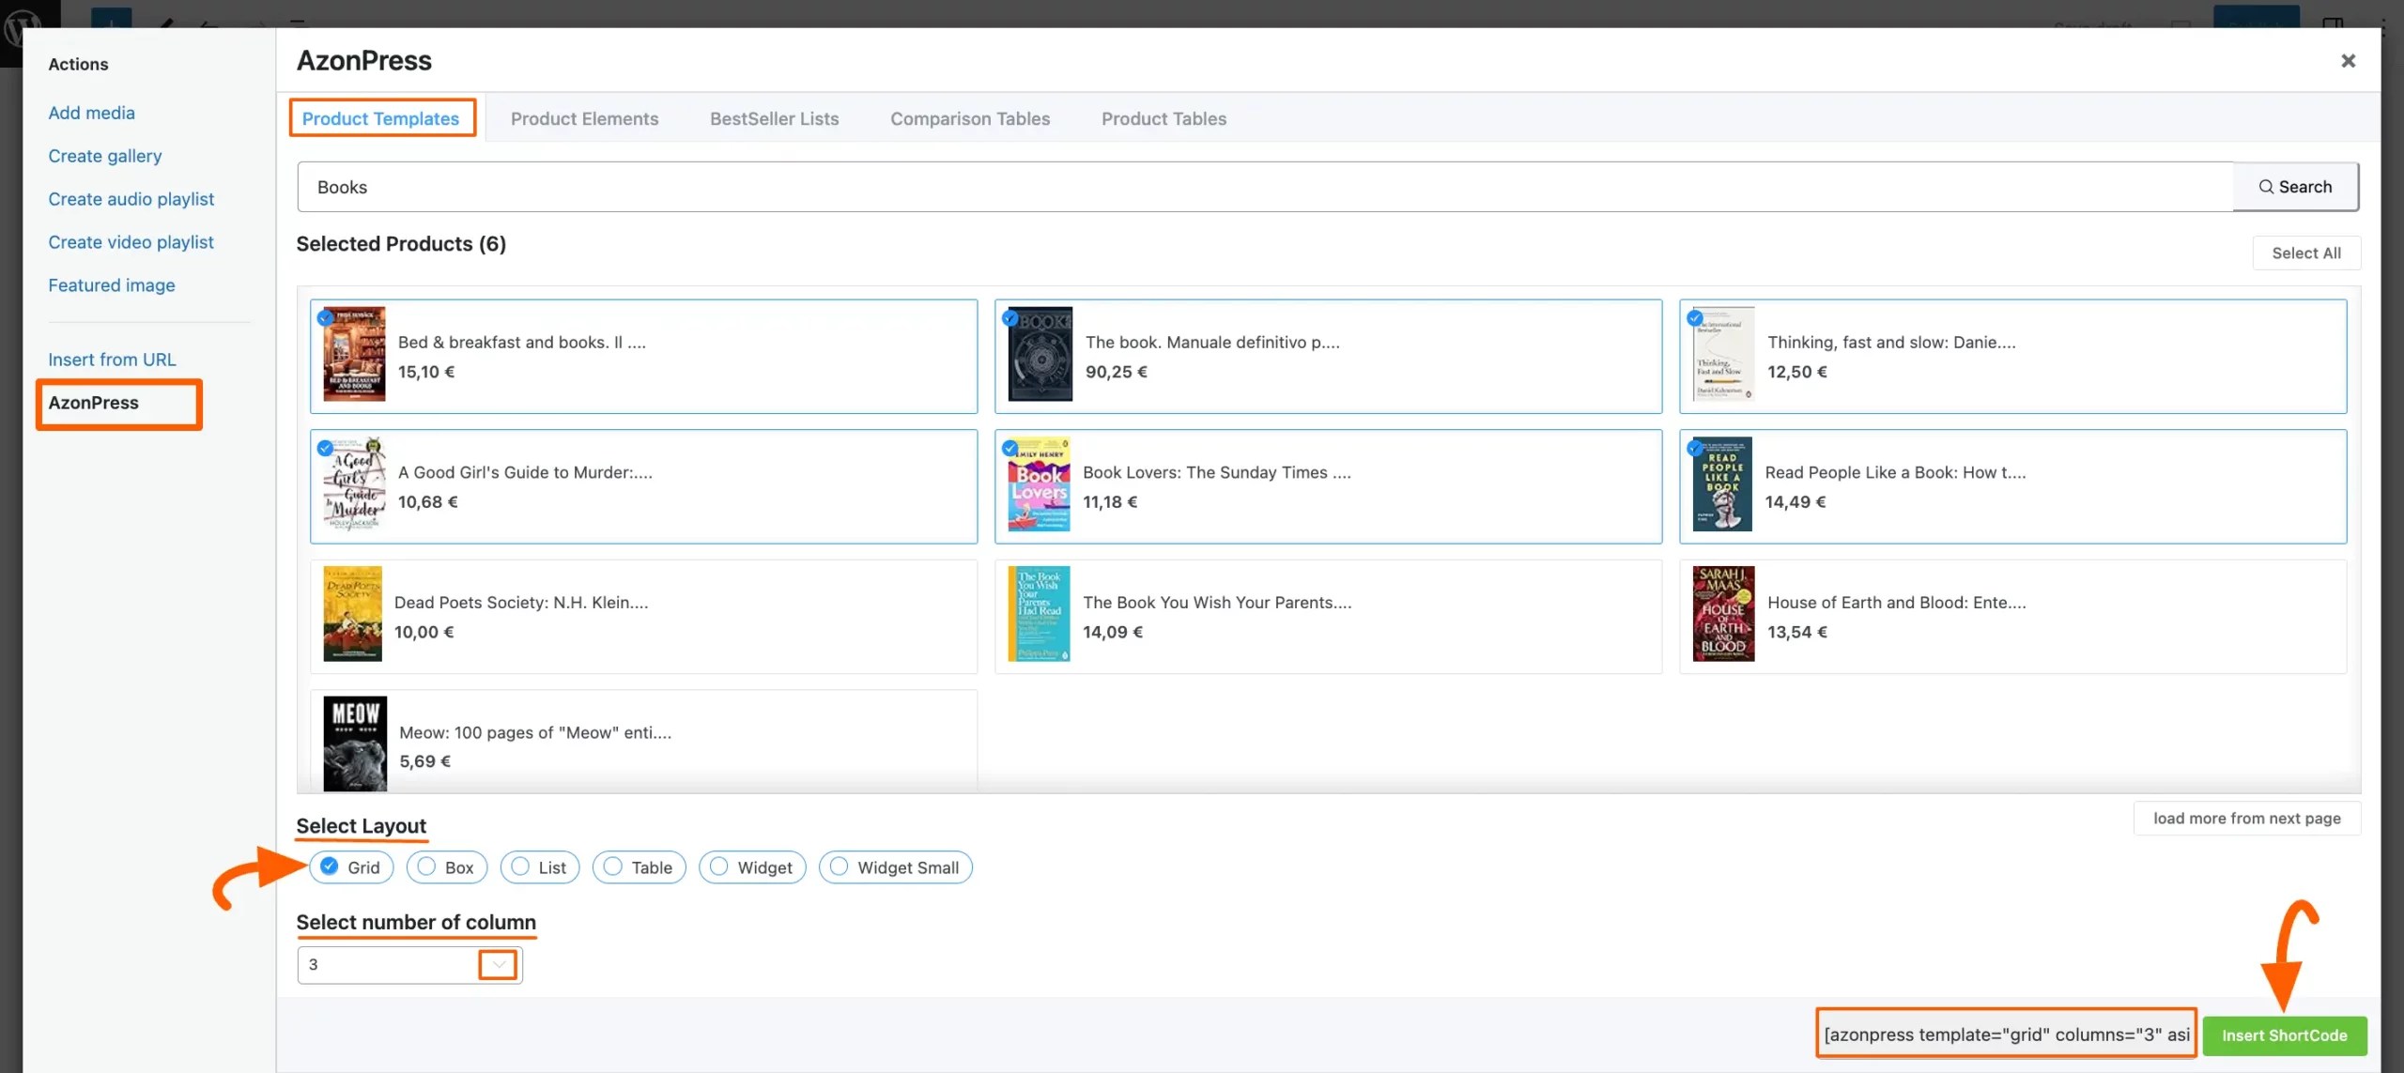Click House of Earth and Blood cover
The width and height of the screenshot is (2404, 1073).
coord(1722,614)
